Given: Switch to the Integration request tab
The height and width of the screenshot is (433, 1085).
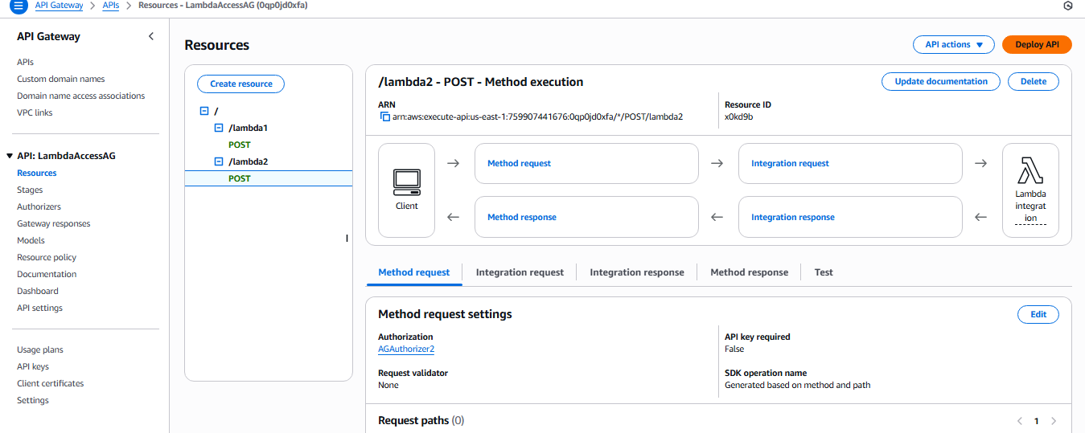Looking at the screenshot, I should pos(520,272).
